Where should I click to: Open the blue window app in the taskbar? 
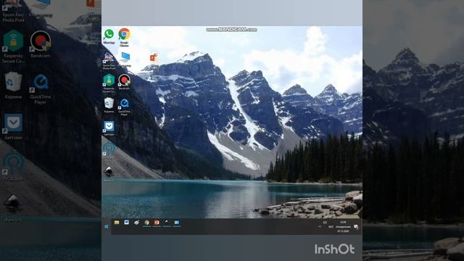(177, 223)
